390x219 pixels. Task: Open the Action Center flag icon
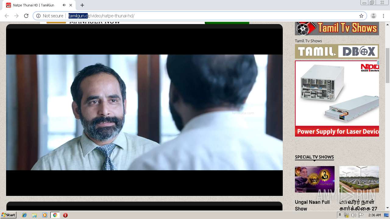tap(361, 215)
